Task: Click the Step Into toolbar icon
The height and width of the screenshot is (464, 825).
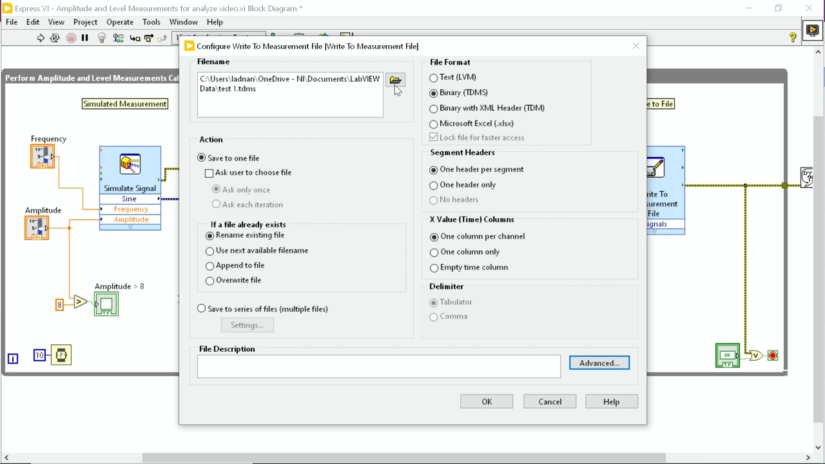Action: 135,38
